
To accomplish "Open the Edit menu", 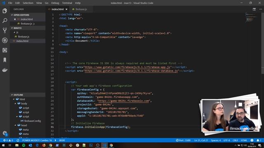I will coord(17,3).
